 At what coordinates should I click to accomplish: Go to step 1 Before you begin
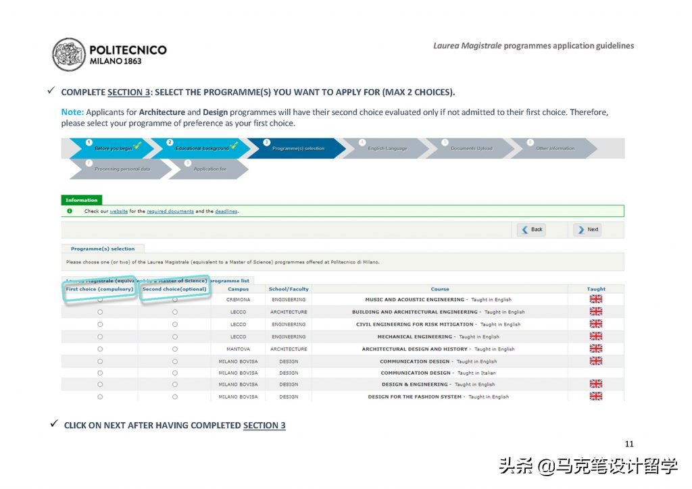tap(113, 148)
